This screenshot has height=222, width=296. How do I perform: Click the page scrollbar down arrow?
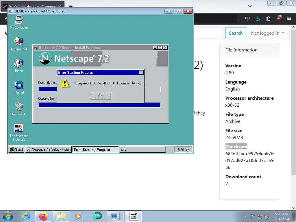pyautogui.click(x=293, y=208)
